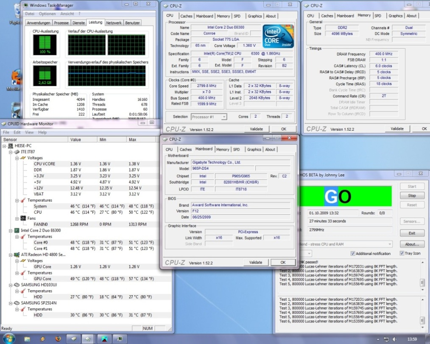Click the ITE IT87 chip icon
Image resolution: width=430 pixels, height=344 pixels.
[x=17, y=152]
